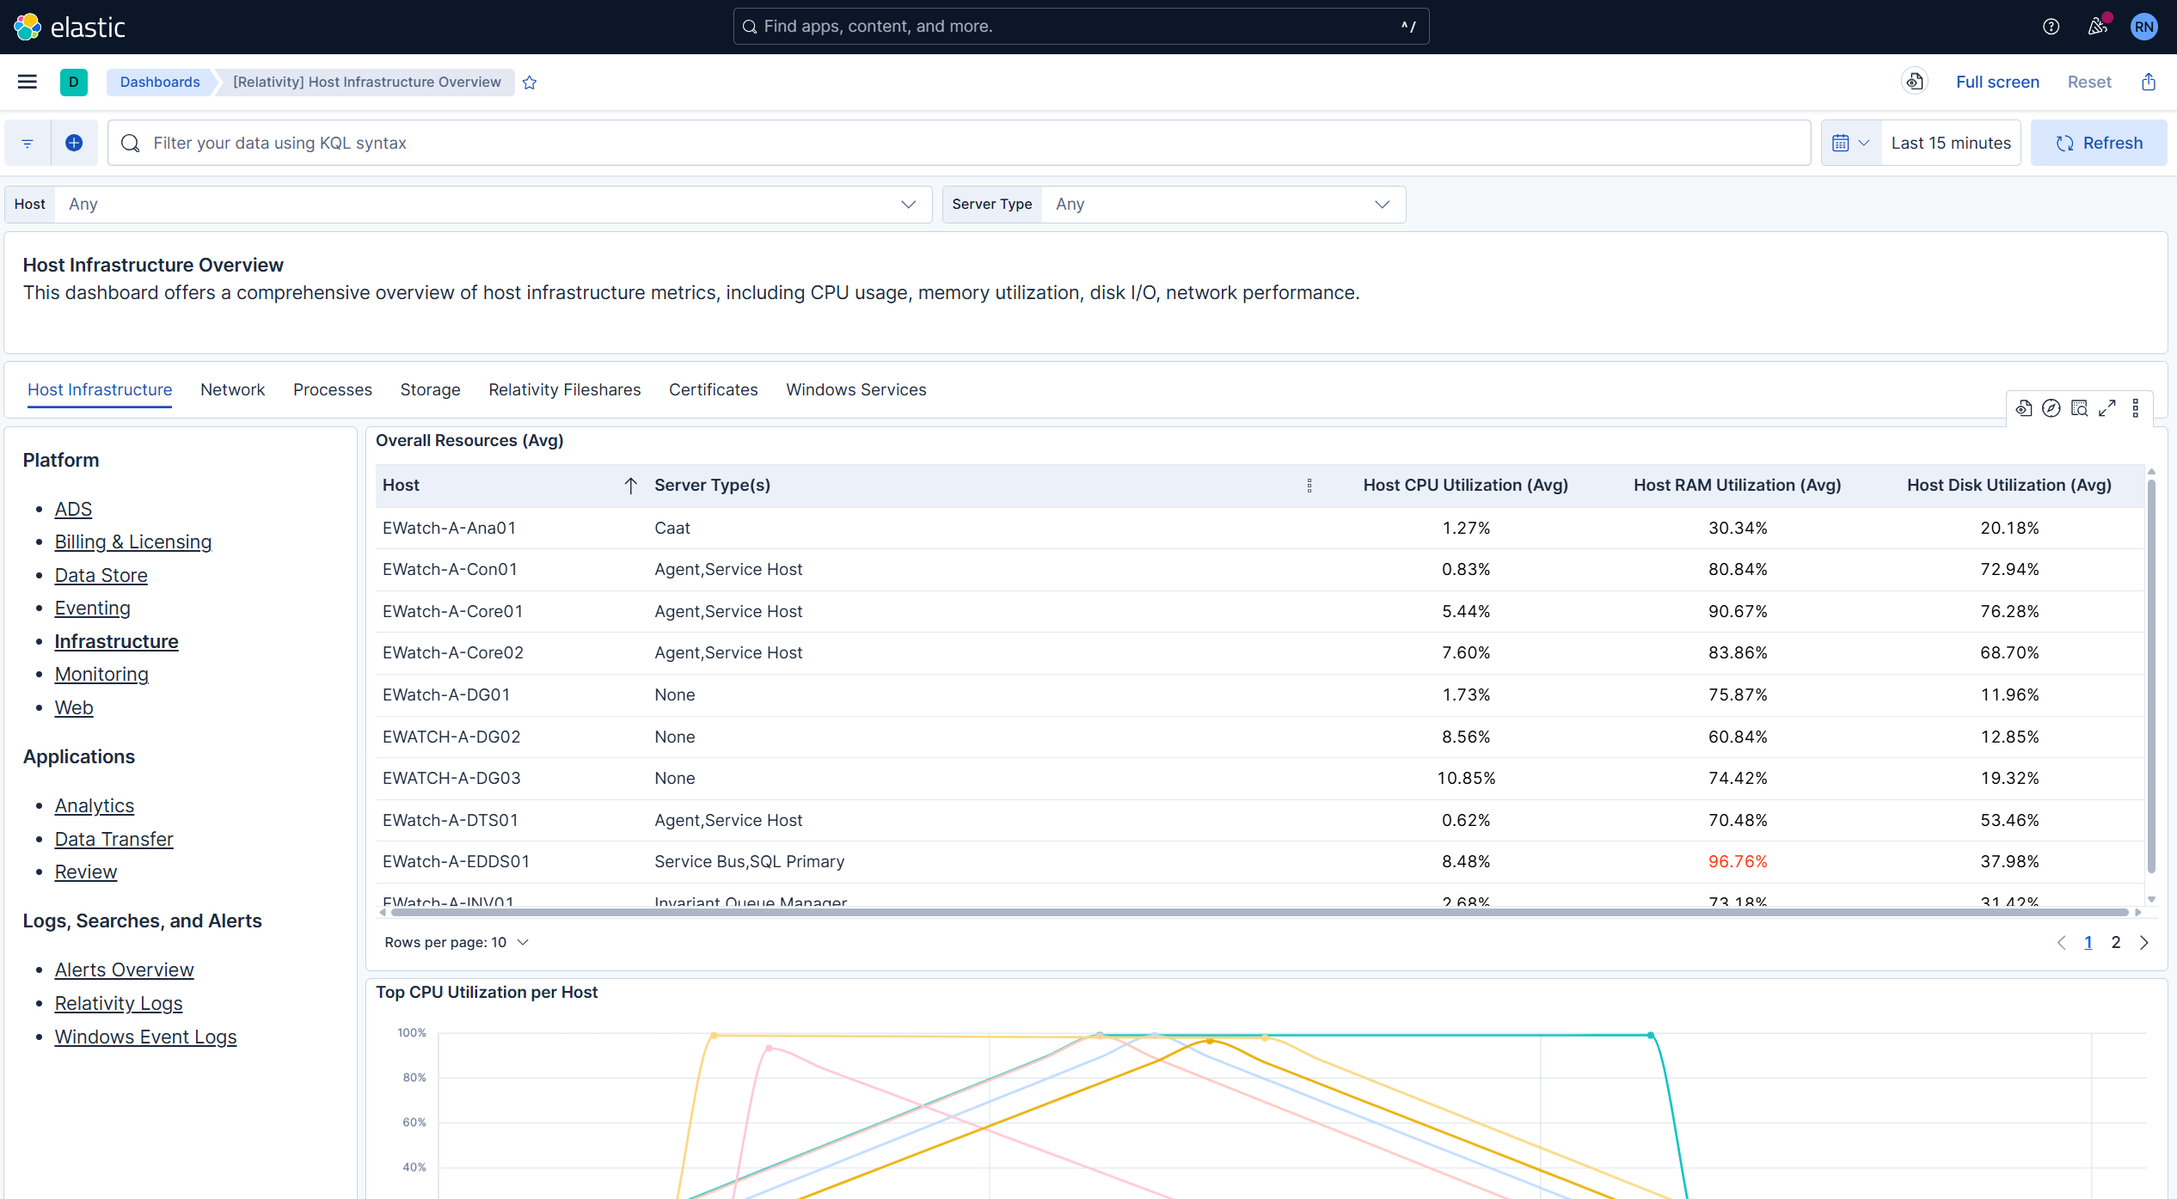
Task: Click the calendar quick date icon
Action: coord(1851,143)
